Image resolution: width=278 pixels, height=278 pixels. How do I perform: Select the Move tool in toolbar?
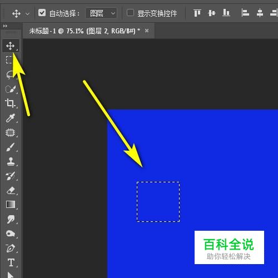[x=11, y=46]
